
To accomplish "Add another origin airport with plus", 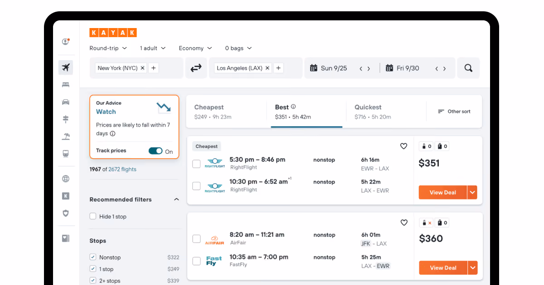I will point(154,68).
